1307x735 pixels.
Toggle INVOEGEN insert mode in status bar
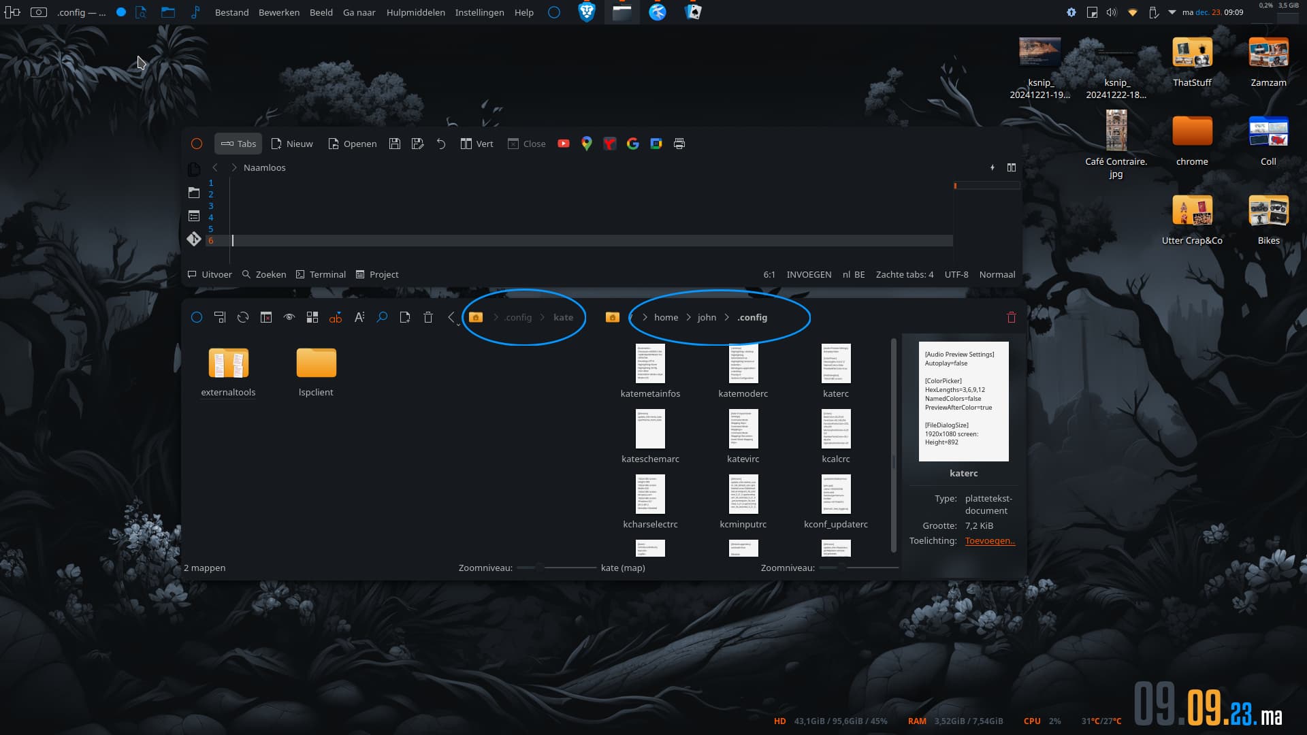[809, 274]
